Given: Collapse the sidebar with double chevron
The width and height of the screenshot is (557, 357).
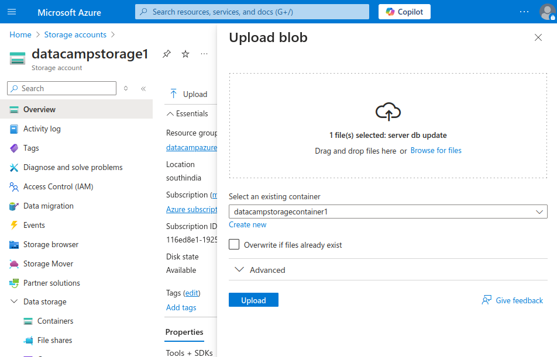Looking at the screenshot, I should (x=143, y=89).
